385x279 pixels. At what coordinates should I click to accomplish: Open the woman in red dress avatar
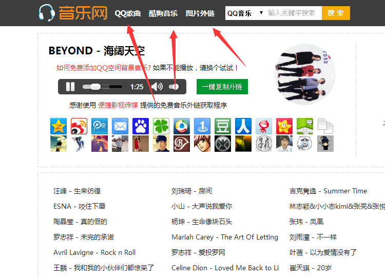[x=141, y=144]
